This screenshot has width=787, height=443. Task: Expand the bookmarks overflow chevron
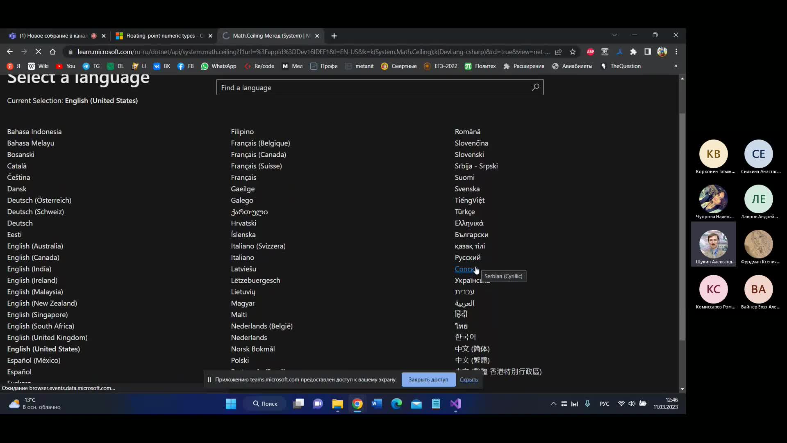coord(676,66)
